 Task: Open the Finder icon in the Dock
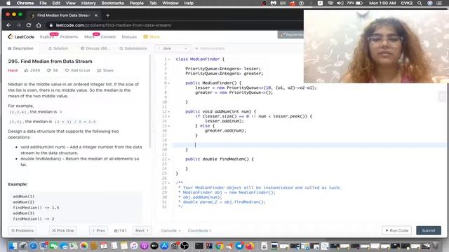click(x=13, y=246)
